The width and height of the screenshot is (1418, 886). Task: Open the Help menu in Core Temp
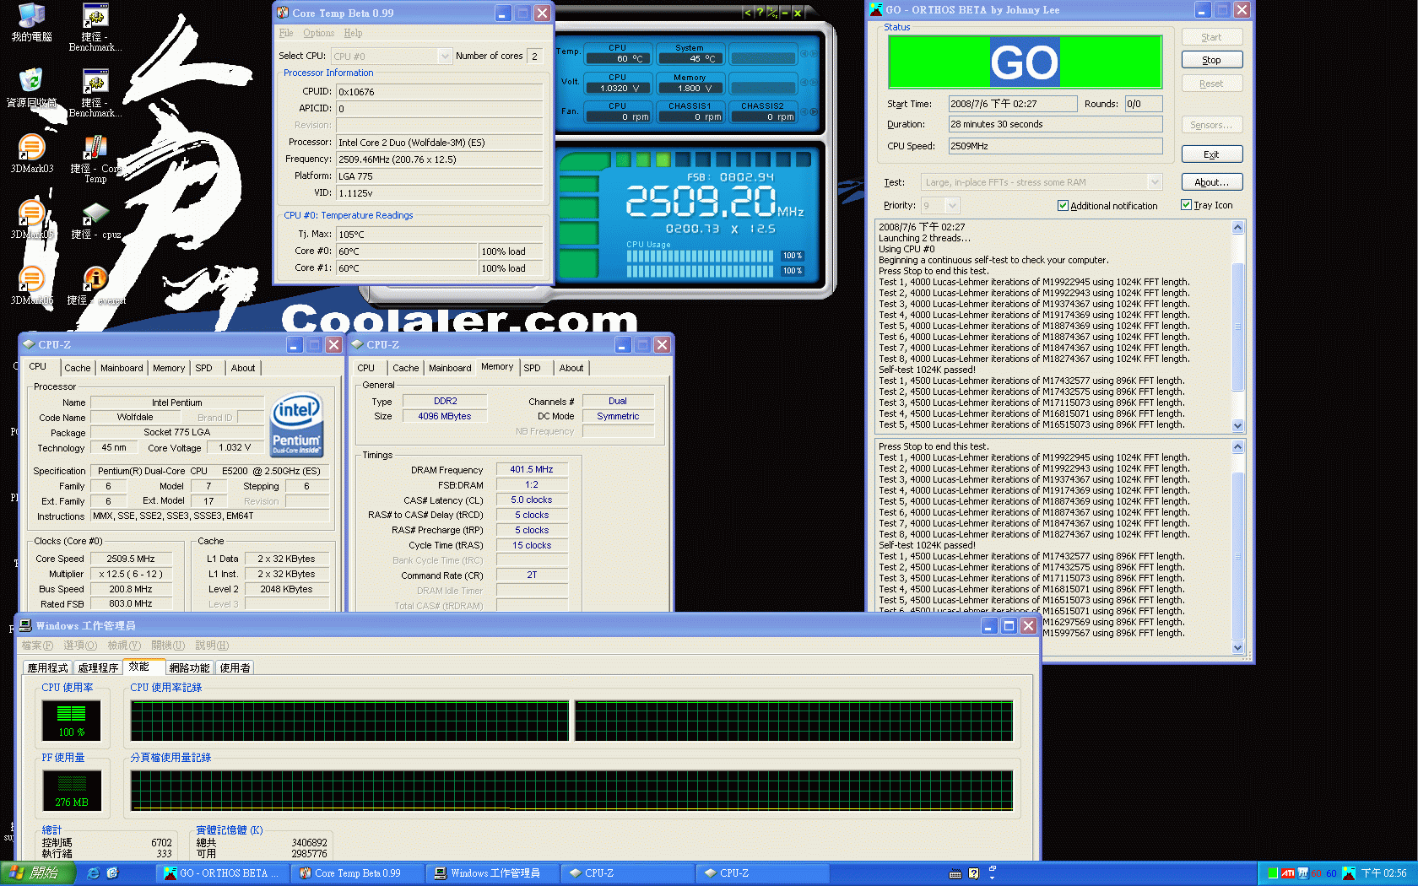pos(353,34)
